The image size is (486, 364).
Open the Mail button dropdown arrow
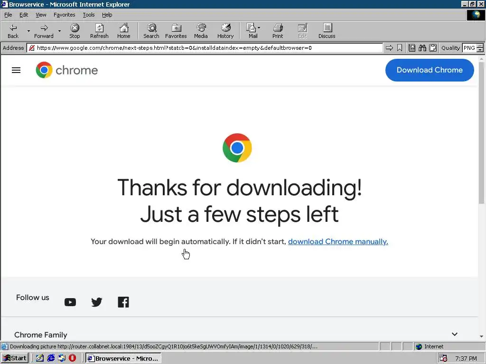coord(259,28)
